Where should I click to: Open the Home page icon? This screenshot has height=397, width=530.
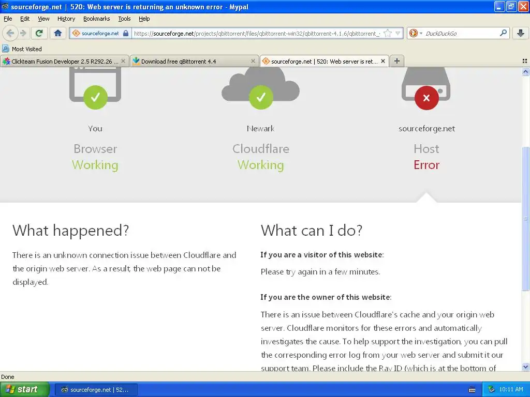(x=58, y=33)
